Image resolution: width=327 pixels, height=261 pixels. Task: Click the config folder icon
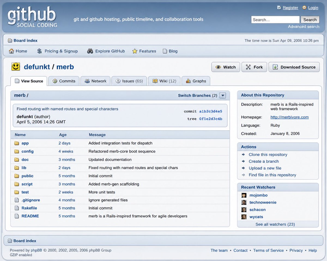tap(17, 151)
